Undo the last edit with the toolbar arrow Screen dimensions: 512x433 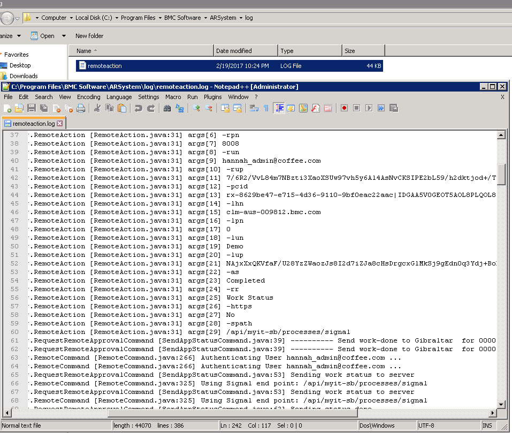pos(139,109)
